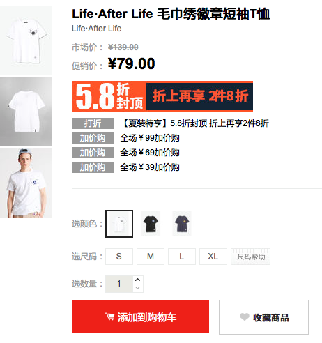
Task: Choose size S
Action: pos(119,257)
